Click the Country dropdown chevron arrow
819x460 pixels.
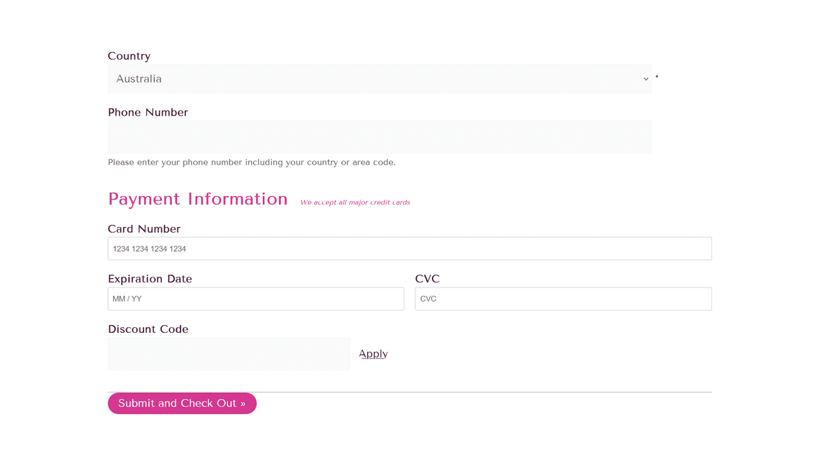[x=646, y=79]
